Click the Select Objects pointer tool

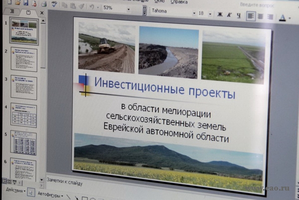30,192
